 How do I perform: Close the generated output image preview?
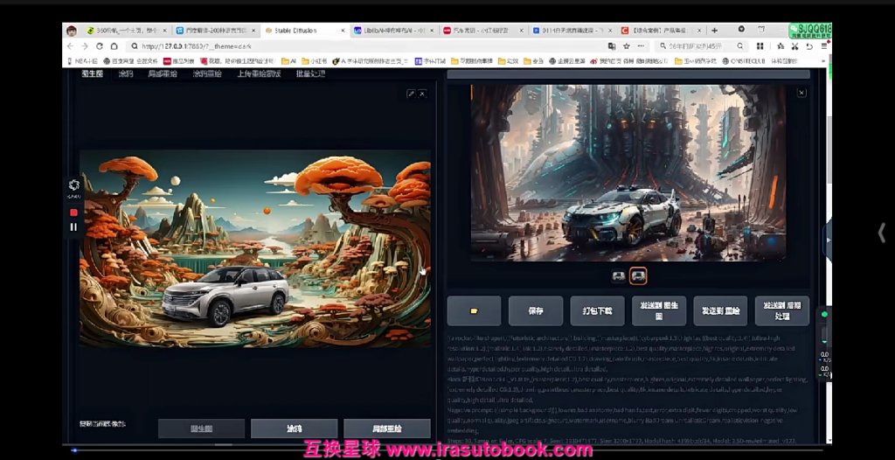(x=801, y=93)
